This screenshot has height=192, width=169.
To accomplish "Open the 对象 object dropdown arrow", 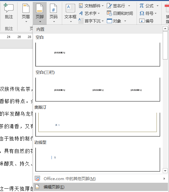I will [x=125, y=21].
